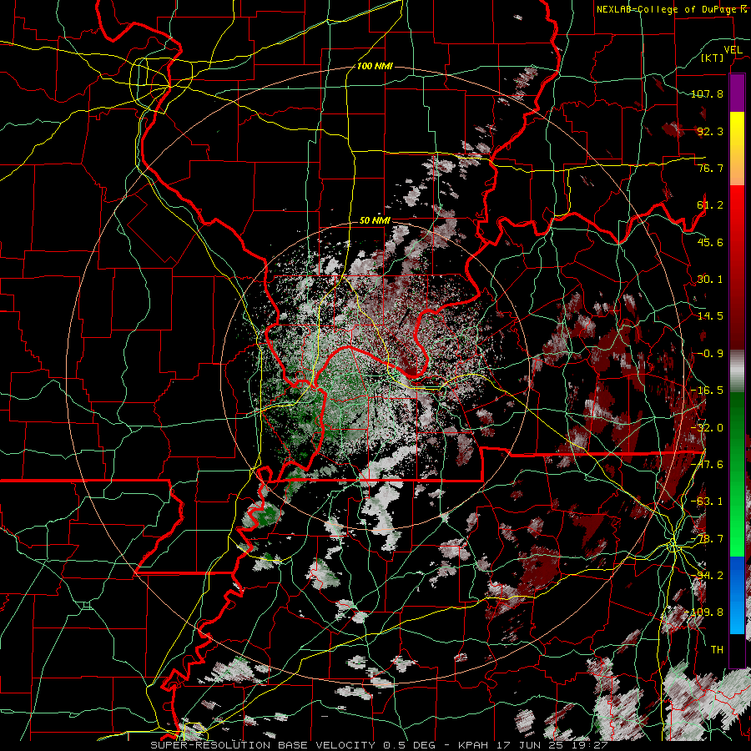Click the -78.7 velocity scale value
The height and width of the screenshot is (751, 751).
[x=707, y=539]
